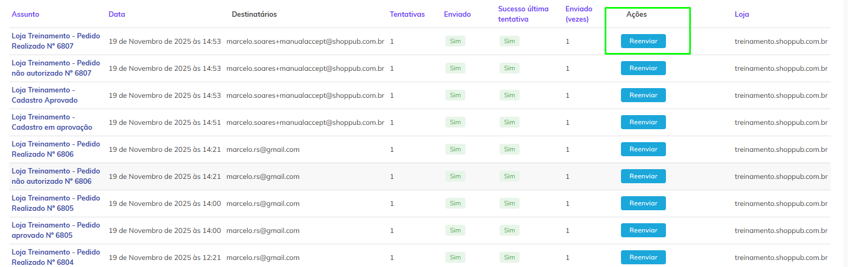
Task: Click Sucesso Sim badge for Pedido Realizado Nº 6805
Action: 509,203
